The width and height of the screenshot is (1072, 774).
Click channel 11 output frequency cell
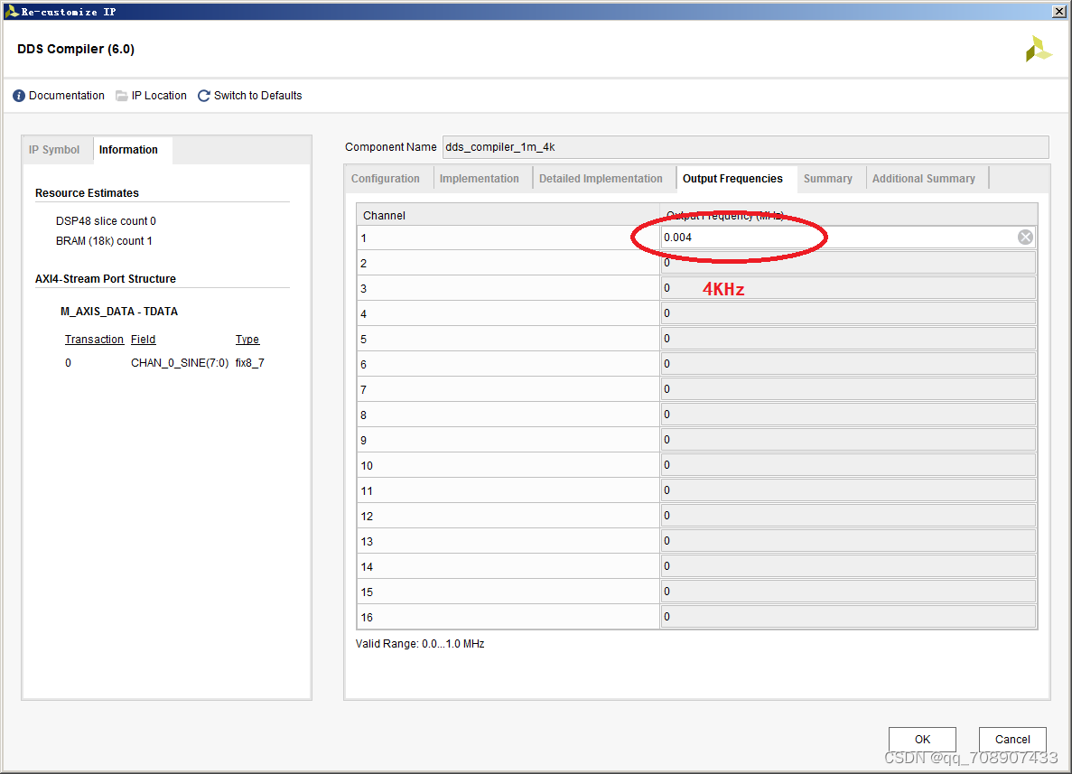(848, 490)
